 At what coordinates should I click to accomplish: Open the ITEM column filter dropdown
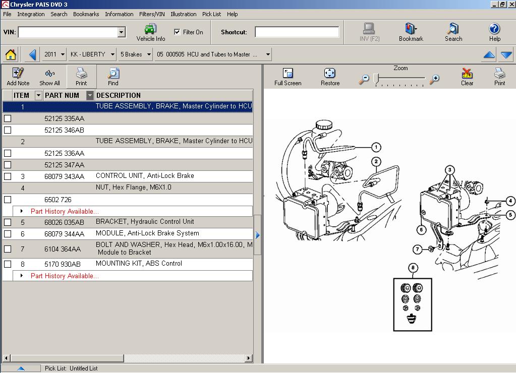point(38,95)
